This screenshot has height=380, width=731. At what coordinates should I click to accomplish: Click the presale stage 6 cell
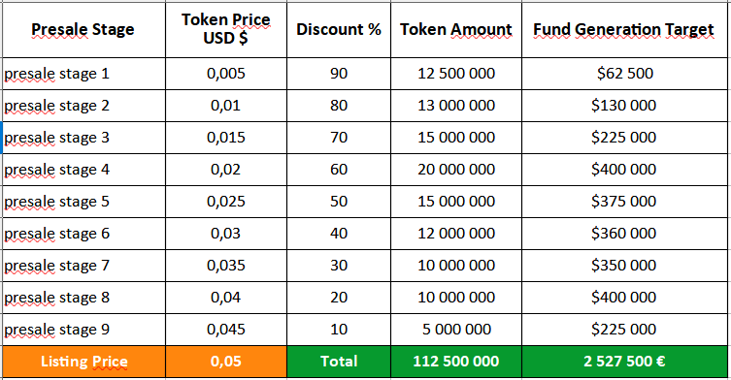(x=83, y=234)
